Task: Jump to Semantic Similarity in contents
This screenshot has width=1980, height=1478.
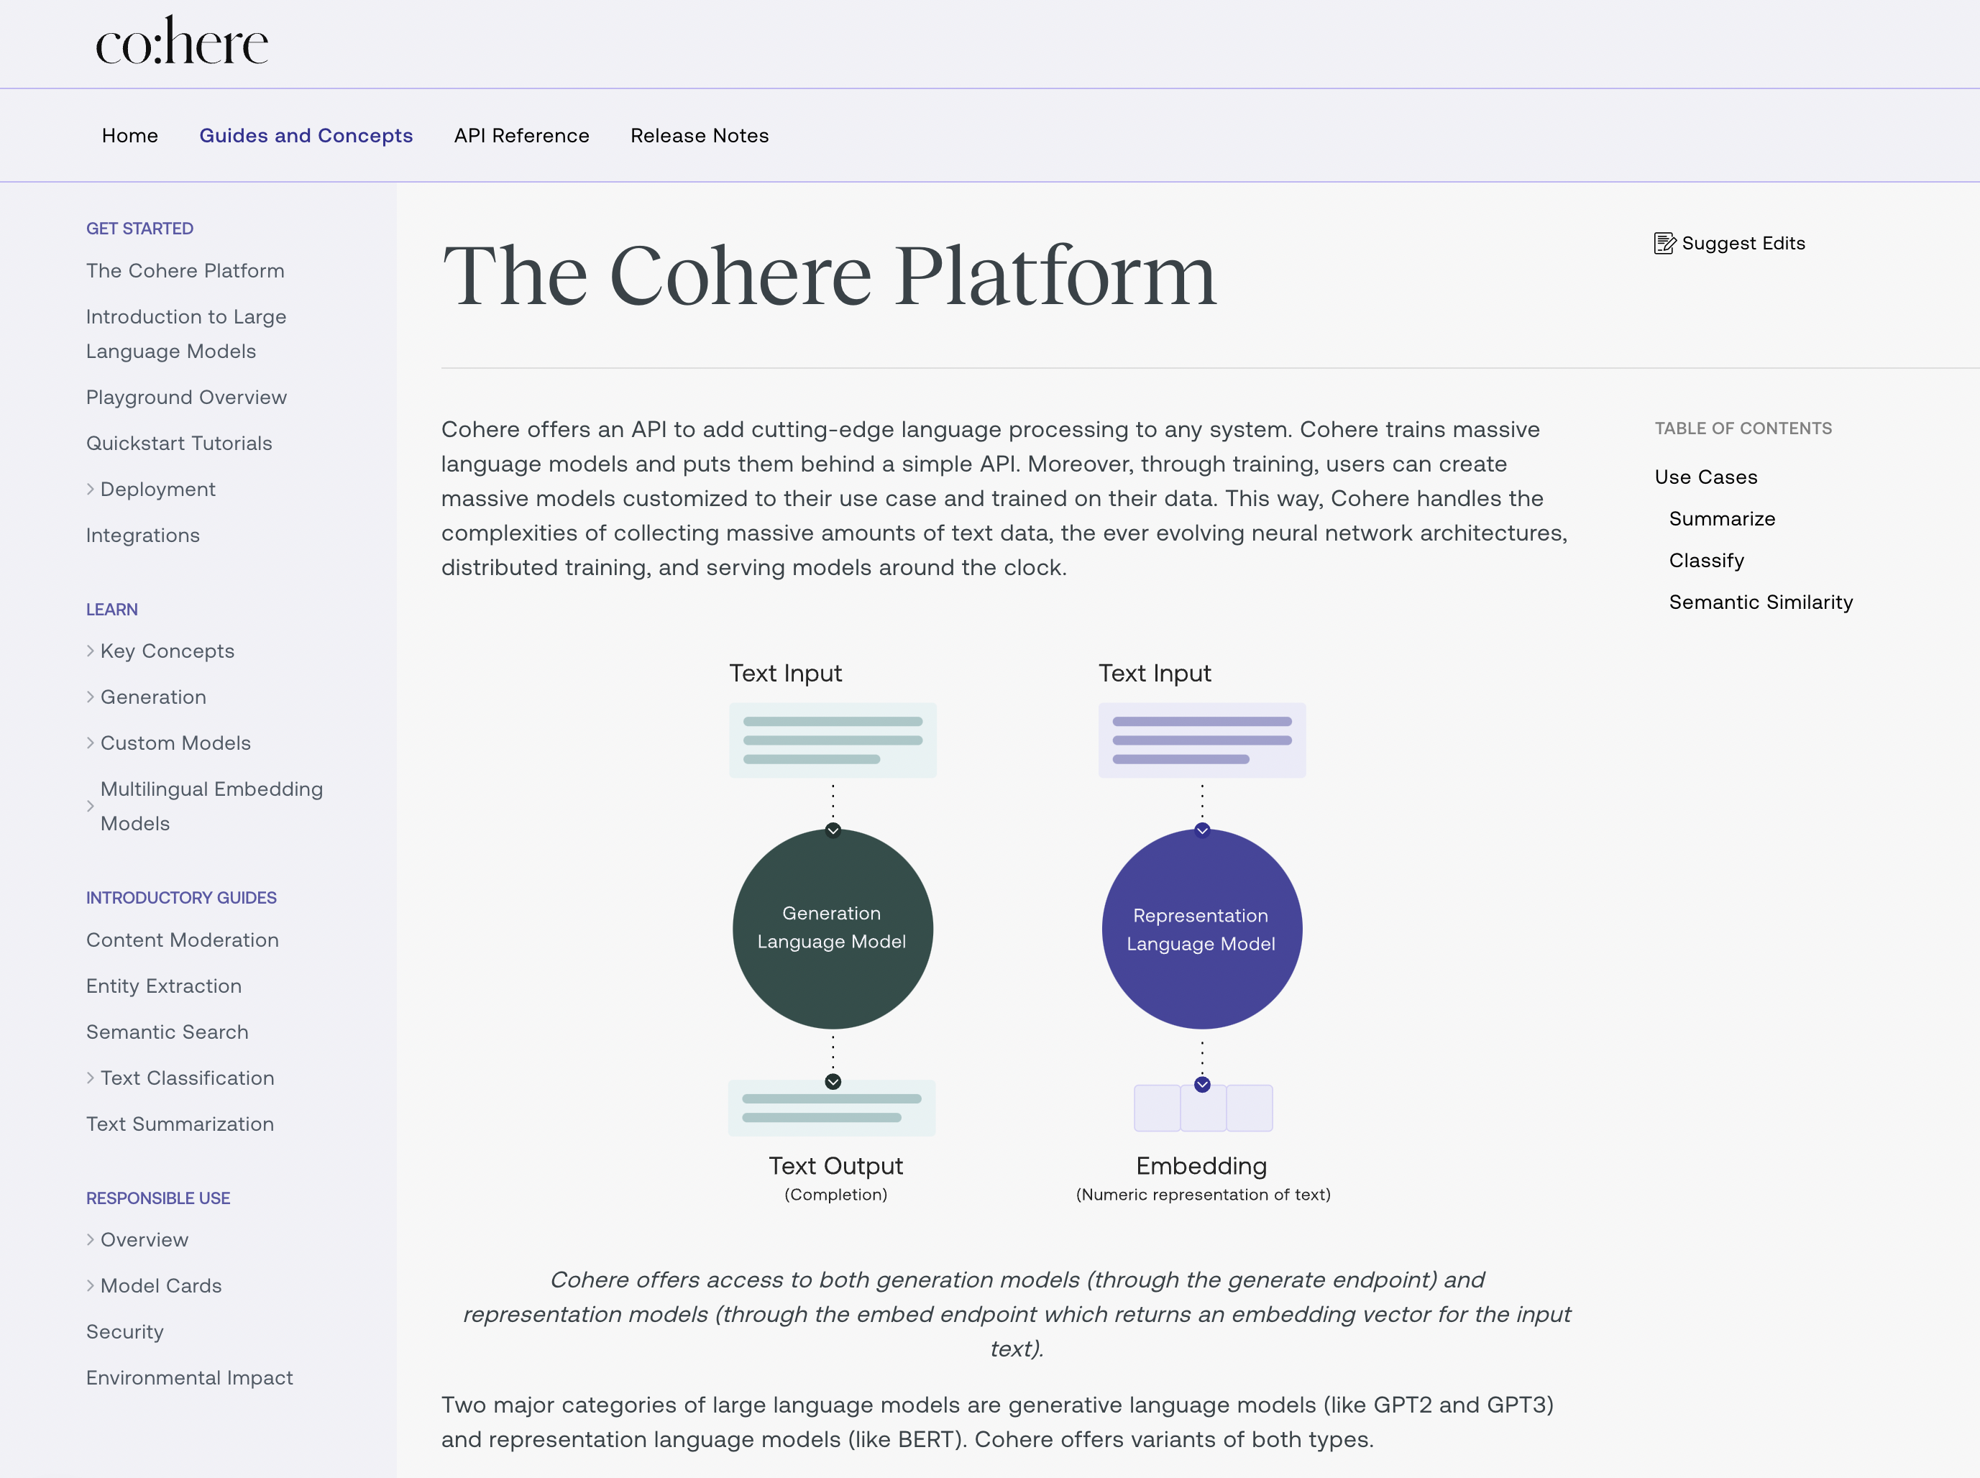Action: [x=1760, y=602]
